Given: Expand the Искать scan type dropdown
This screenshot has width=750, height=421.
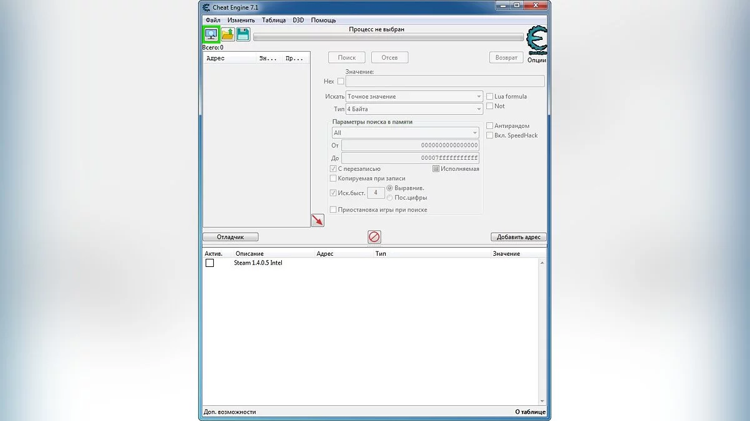Looking at the screenshot, I should point(414,97).
